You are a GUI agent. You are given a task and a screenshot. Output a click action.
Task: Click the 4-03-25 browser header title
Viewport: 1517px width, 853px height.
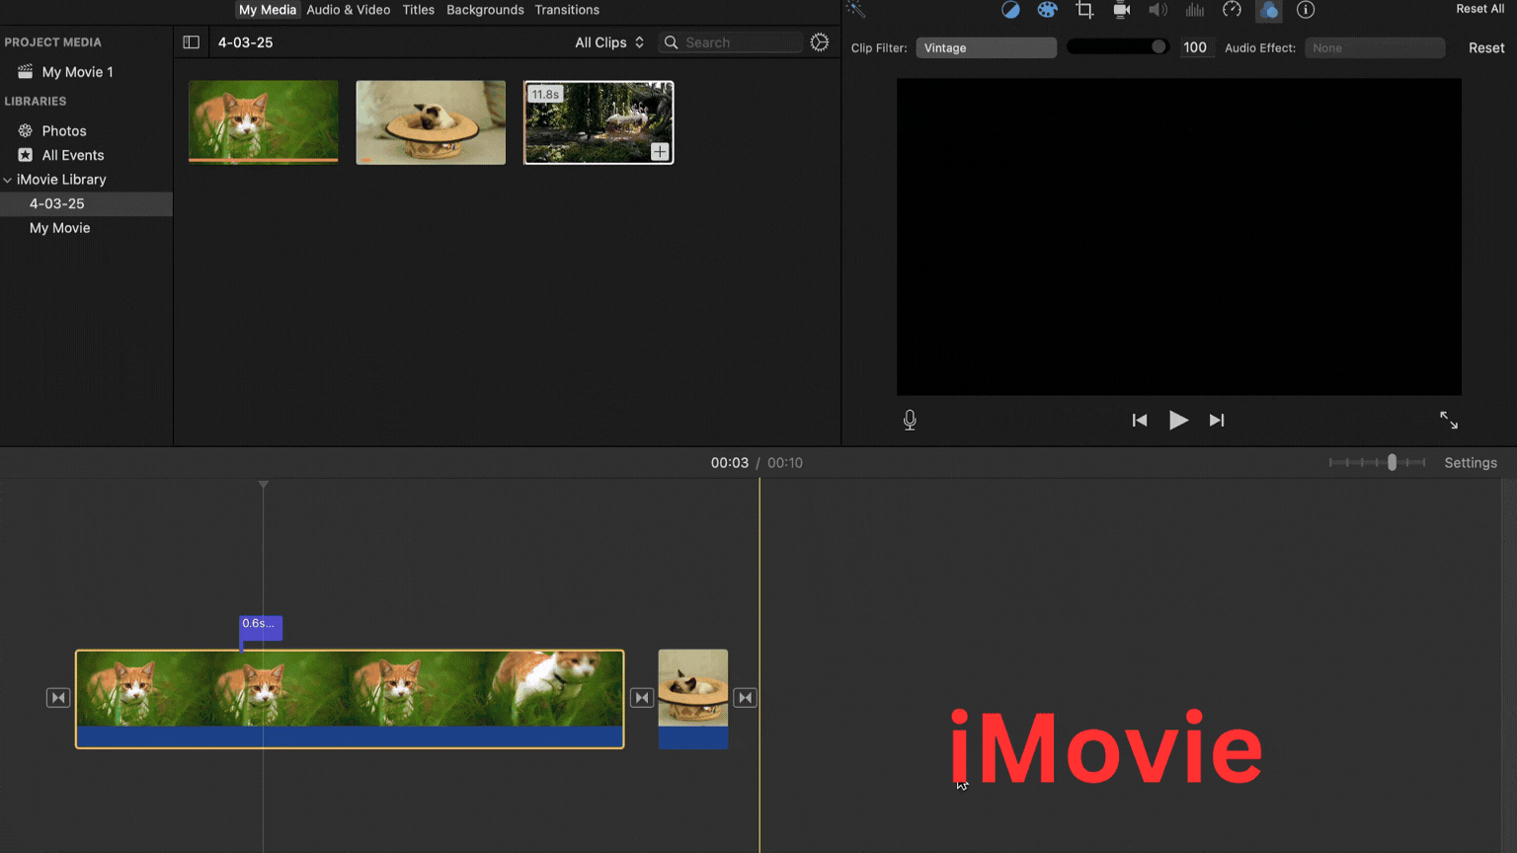[246, 42]
